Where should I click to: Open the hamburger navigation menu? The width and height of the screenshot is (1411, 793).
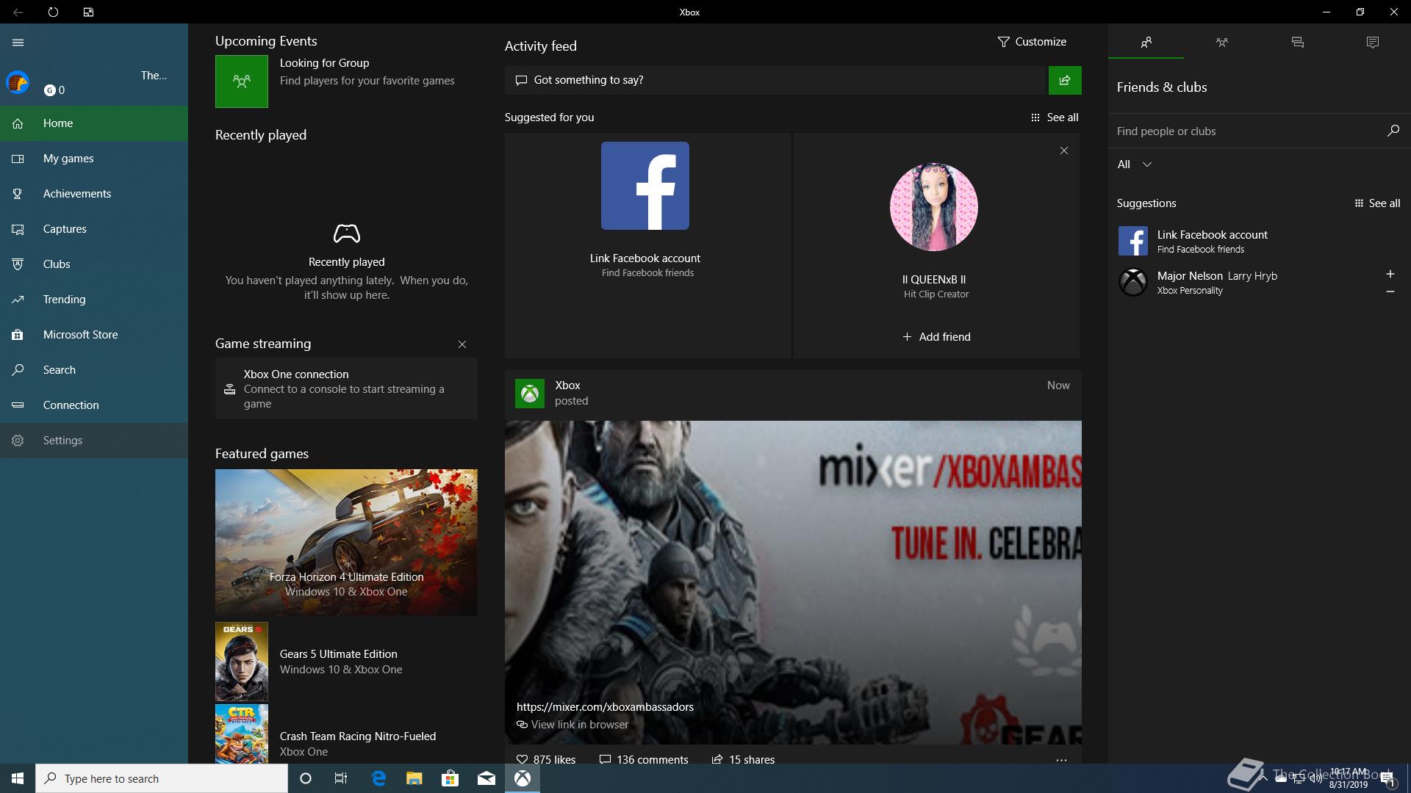coord(18,43)
